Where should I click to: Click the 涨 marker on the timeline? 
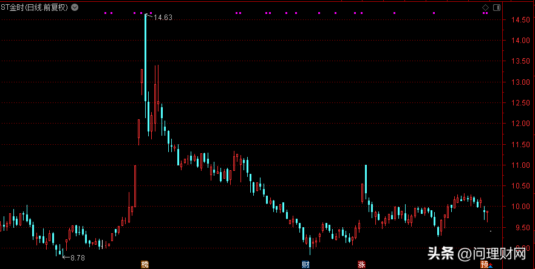pyautogui.click(x=361, y=264)
